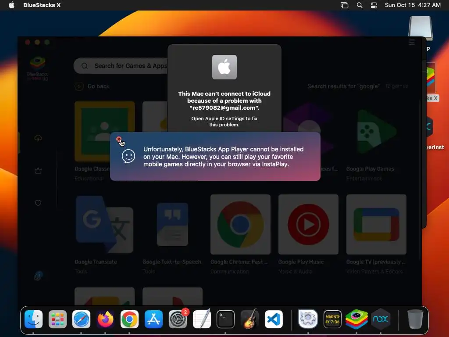Screen dimensions: 449x337
Task: Open the cloud upload sidebar icon
Action: click(x=38, y=138)
